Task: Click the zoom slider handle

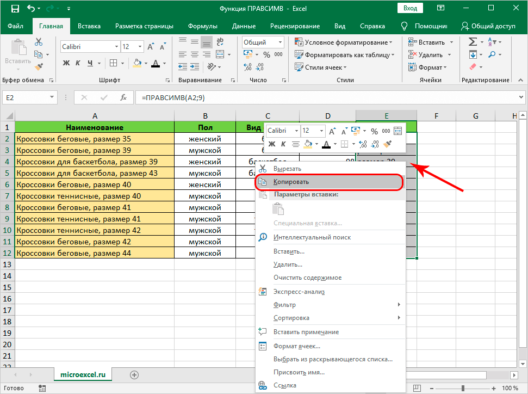Action: (x=463, y=388)
